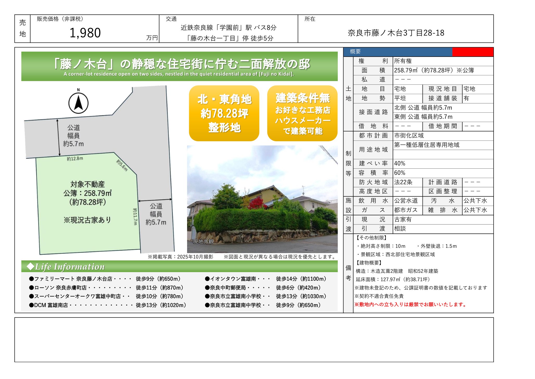Viewport: 535px width, 379px height.
Task: Click the sale price 1,980 value
Action: pyautogui.click(x=85, y=33)
